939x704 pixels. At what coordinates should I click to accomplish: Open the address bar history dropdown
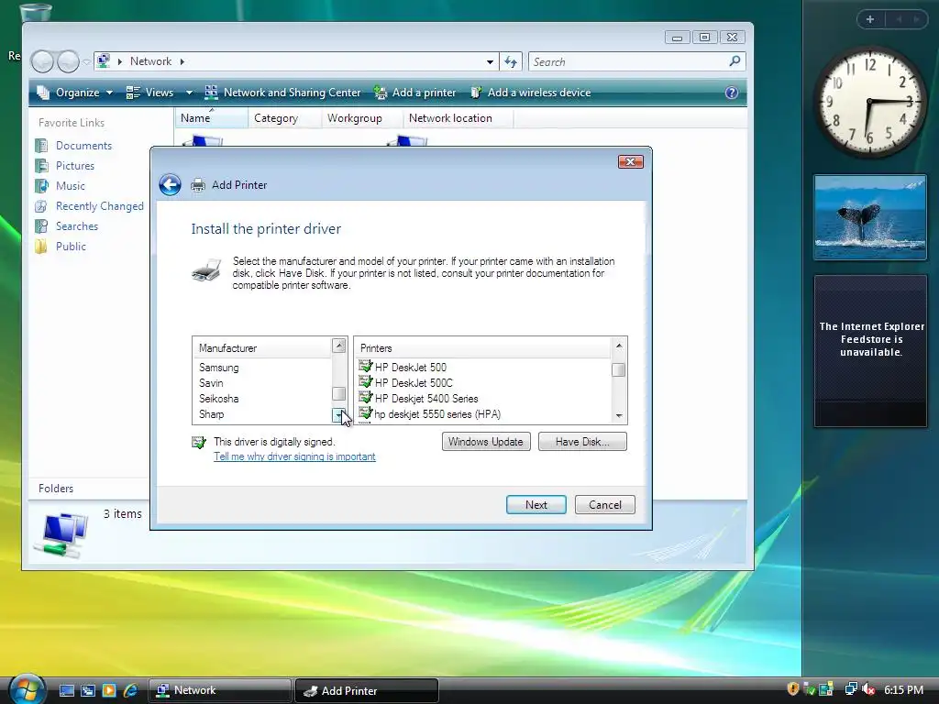pos(490,61)
